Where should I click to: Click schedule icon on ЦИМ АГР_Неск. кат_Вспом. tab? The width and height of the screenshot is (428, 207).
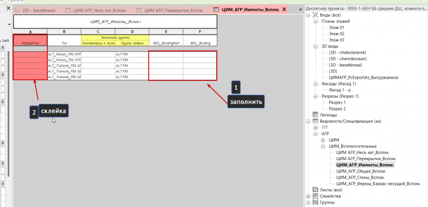pos(68,11)
